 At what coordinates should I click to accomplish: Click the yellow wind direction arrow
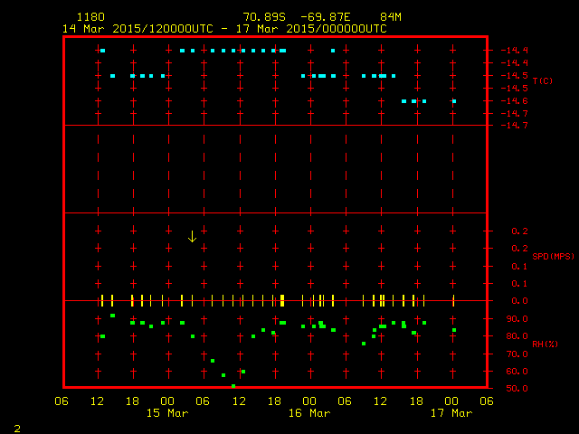(x=192, y=237)
